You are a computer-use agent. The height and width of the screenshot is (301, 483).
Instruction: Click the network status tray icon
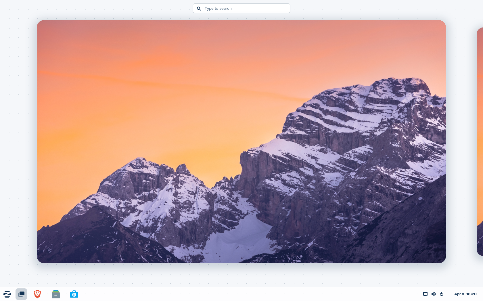(x=425, y=294)
